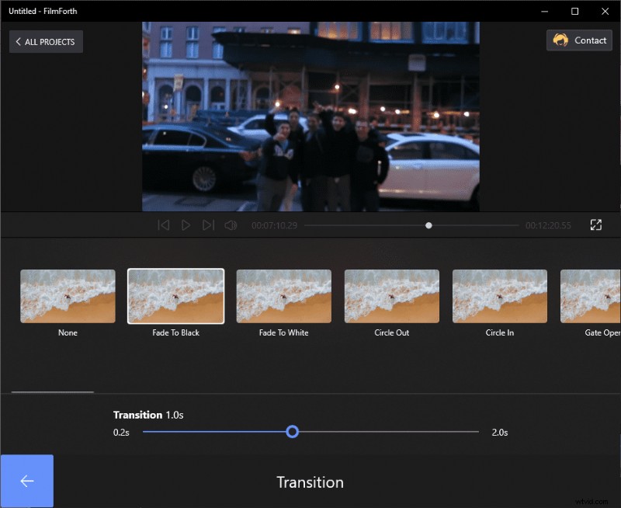Adjust the transition duration slider
Image resolution: width=621 pixels, height=508 pixels.
(x=293, y=431)
